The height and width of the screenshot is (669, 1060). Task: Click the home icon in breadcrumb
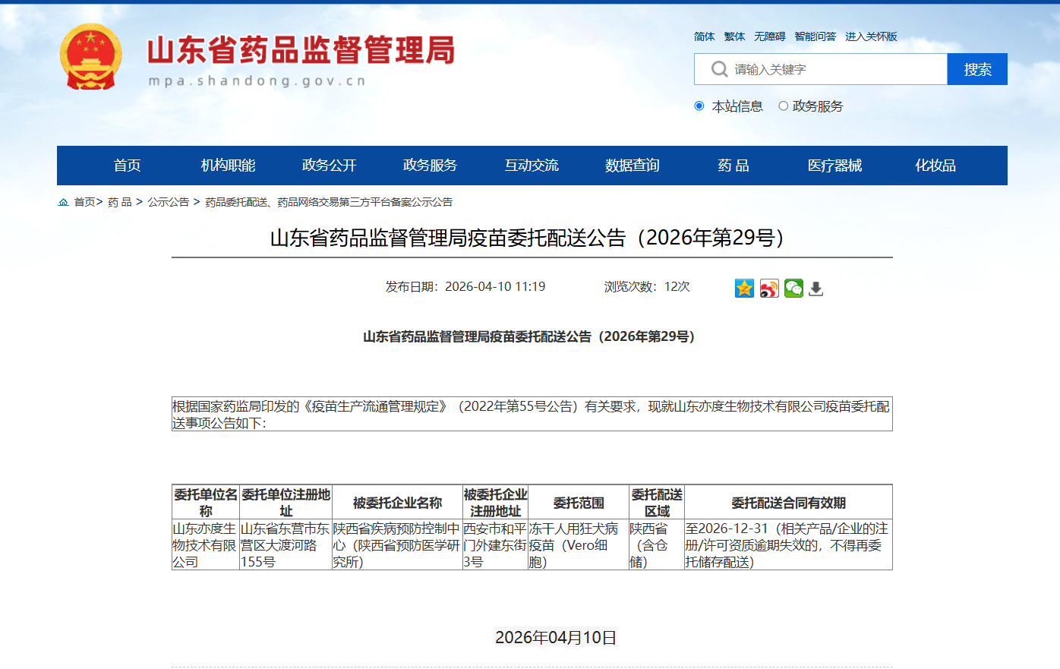click(x=63, y=202)
